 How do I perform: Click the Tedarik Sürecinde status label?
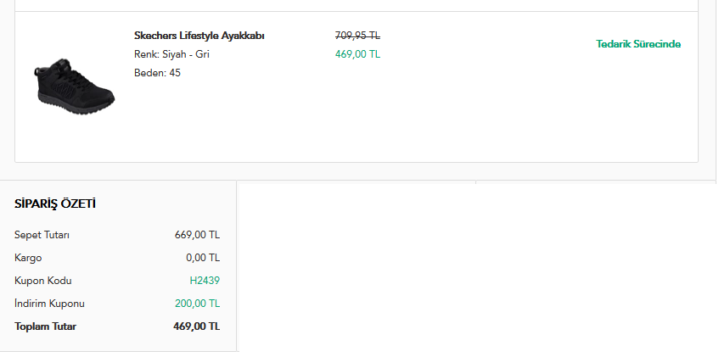click(x=638, y=44)
